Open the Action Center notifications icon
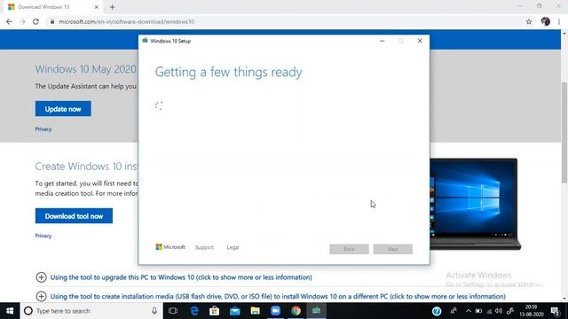Screen dimensions: 568x319 555,311
